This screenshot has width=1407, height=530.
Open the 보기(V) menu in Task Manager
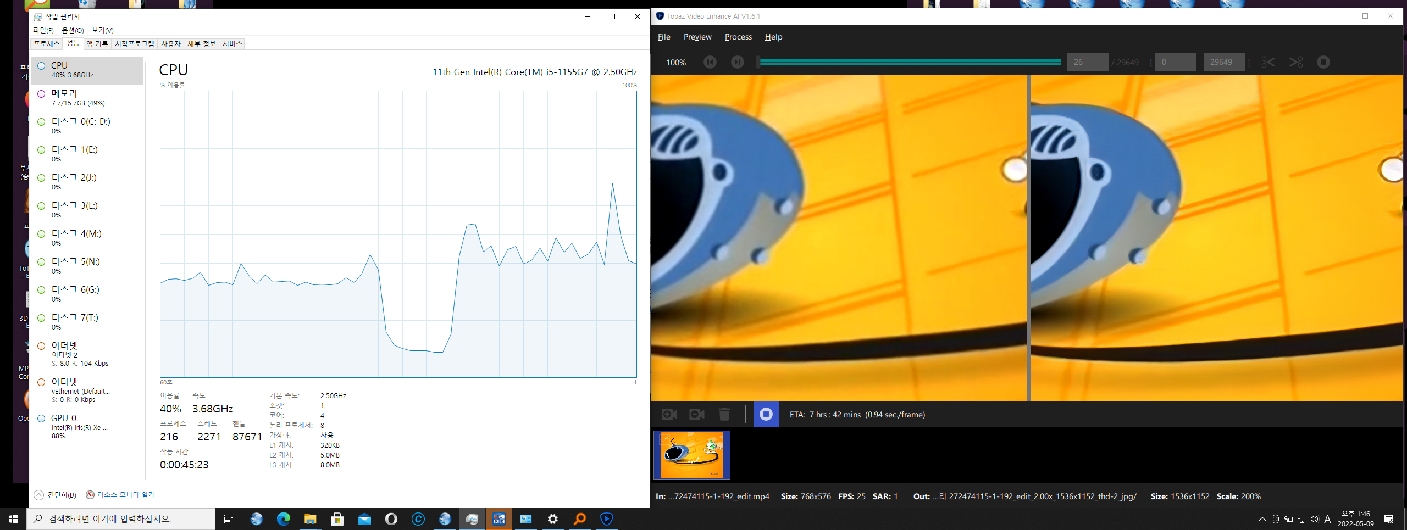point(103,30)
